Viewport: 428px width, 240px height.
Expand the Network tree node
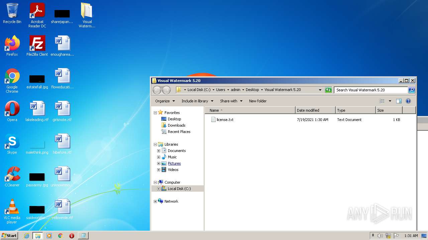(155, 201)
